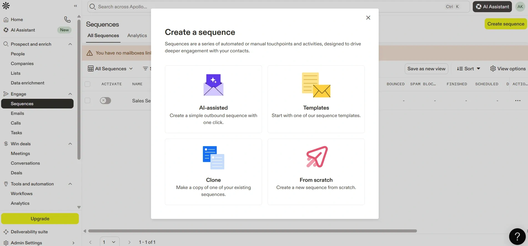Screen dimensions: 528x246
Task: Expand the Sort dropdown
Action: (469, 69)
